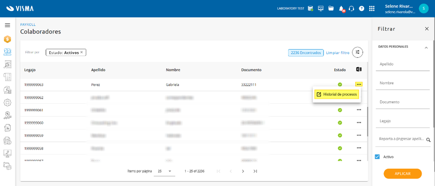Image resolution: width=435 pixels, height=186 pixels.
Task: Click the Nombre column header
Action: pyautogui.click(x=173, y=70)
